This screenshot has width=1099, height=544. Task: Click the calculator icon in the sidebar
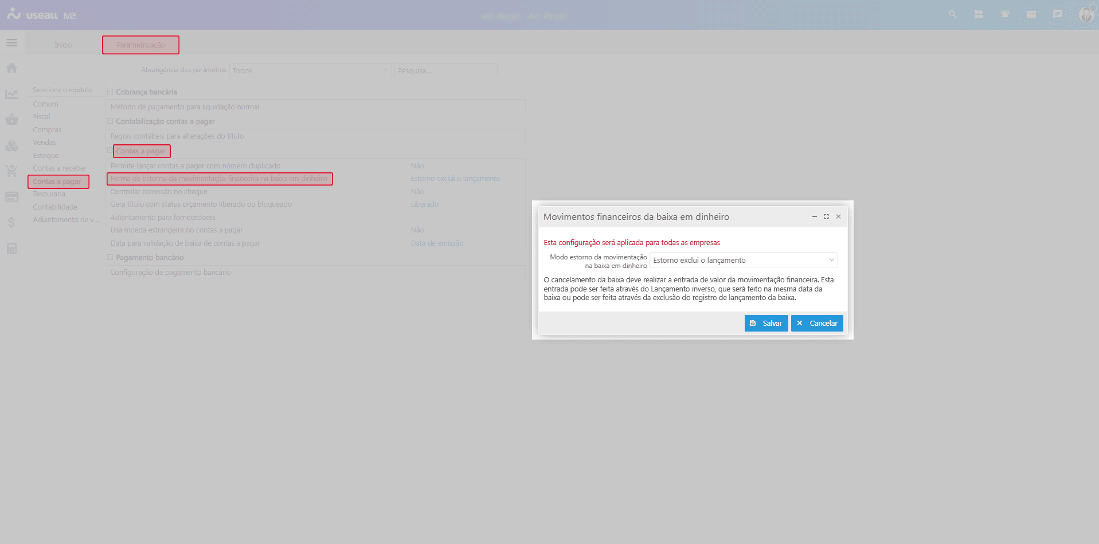click(11, 249)
